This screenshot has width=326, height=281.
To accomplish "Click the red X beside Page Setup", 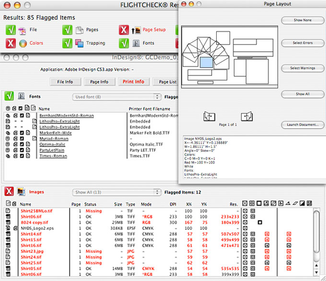I will click(124, 30).
